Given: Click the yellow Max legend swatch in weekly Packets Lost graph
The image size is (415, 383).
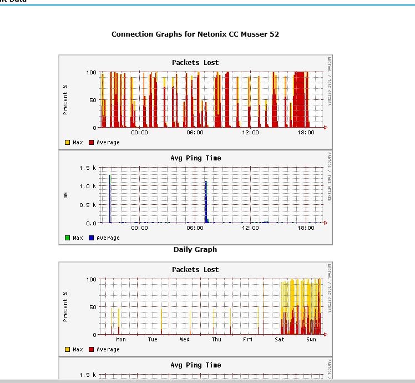Looking at the screenshot, I should coord(68,350).
